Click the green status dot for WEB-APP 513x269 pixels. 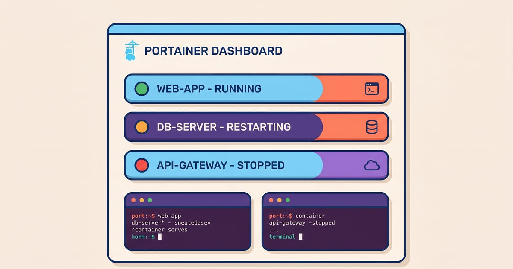click(x=142, y=89)
